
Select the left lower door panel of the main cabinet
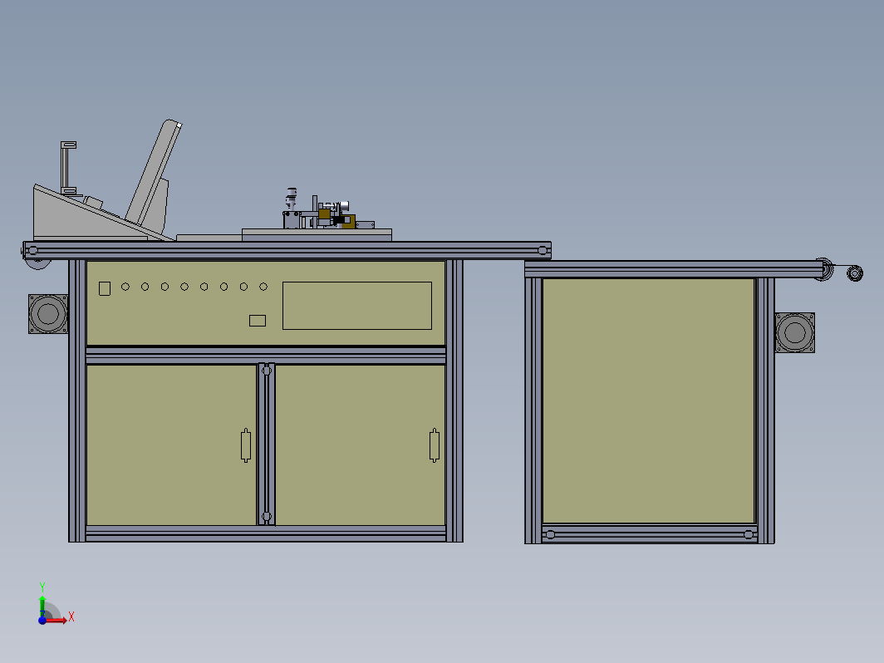tap(171, 445)
